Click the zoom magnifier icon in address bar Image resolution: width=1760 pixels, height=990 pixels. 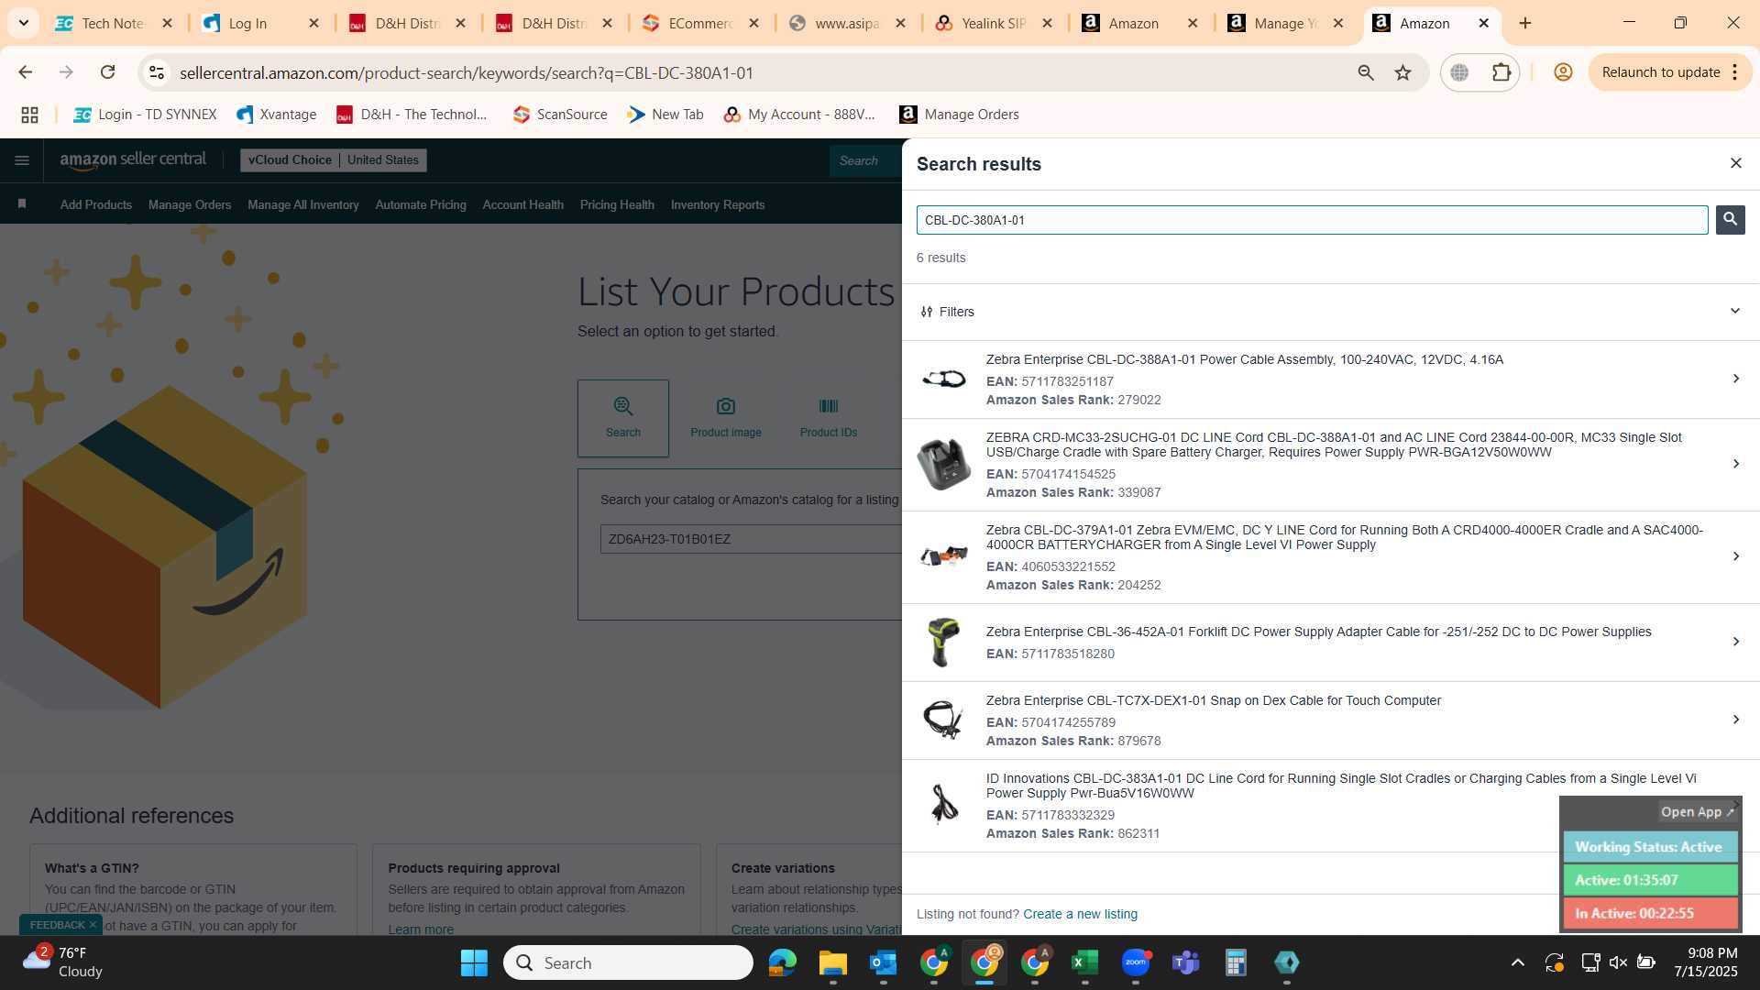click(x=1366, y=72)
